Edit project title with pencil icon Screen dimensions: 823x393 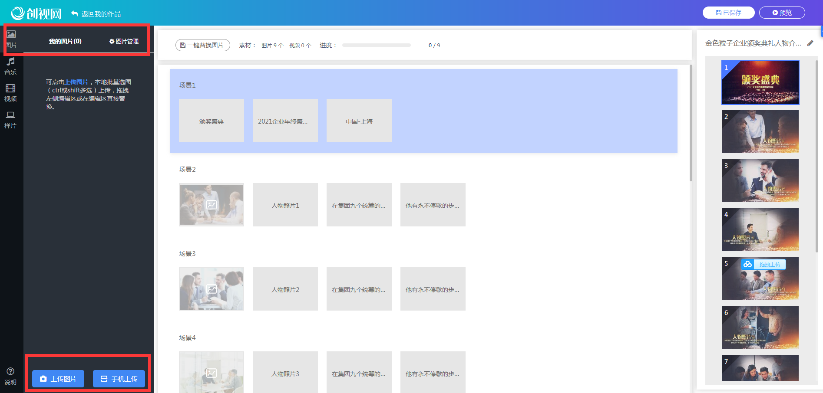click(810, 43)
